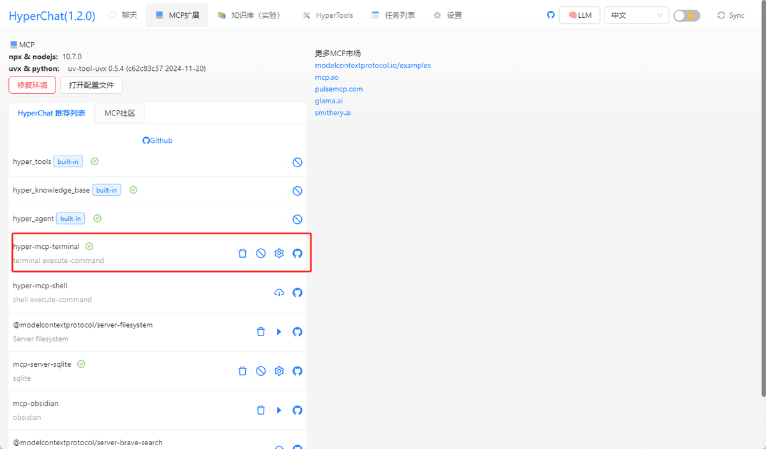Viewport: 766px width, 449px height.
Task: Go to the HyperTools tab
Action: point(327,15)
